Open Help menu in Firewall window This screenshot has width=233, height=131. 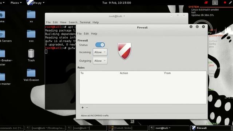[x=94, y=33]
